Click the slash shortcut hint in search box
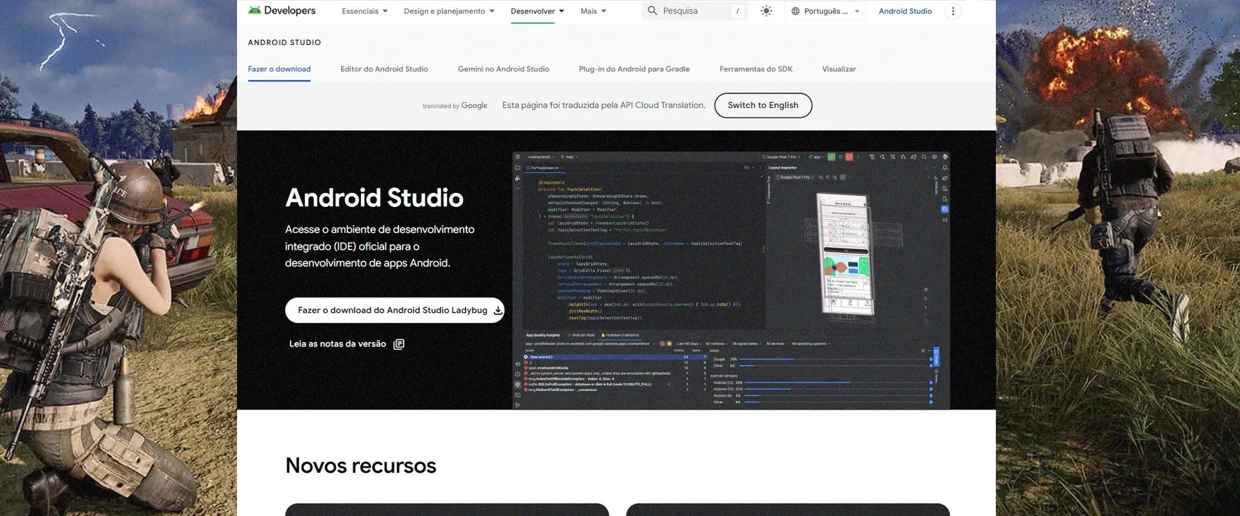 click(x=737, y=11)
